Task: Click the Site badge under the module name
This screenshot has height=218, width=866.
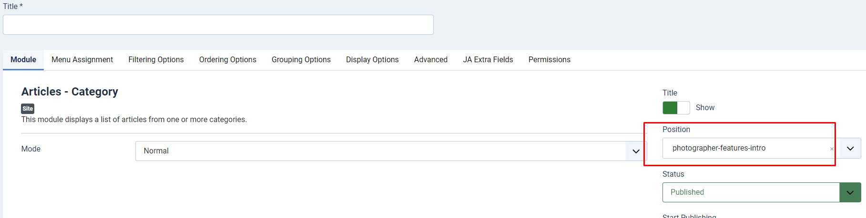Action: point(28,109)
